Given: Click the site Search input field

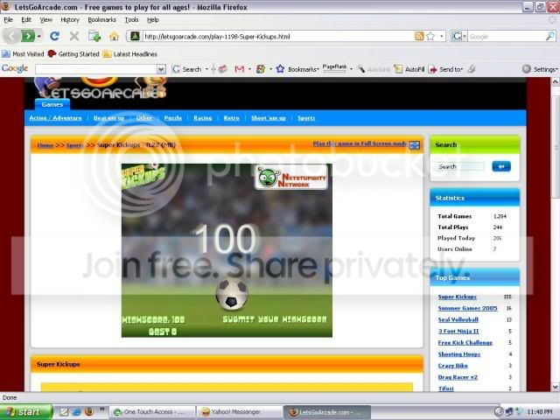Looking at the screenshot, I should tap(461, 166).
